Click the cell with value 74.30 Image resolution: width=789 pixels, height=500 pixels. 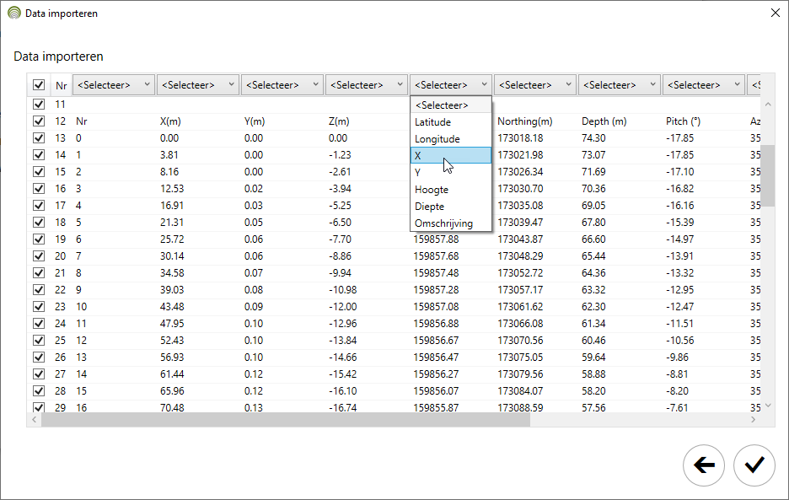coord(593,138)
